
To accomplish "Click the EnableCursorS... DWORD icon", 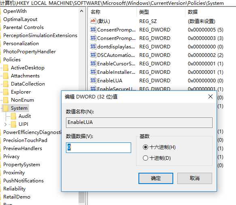I will 93,63.
